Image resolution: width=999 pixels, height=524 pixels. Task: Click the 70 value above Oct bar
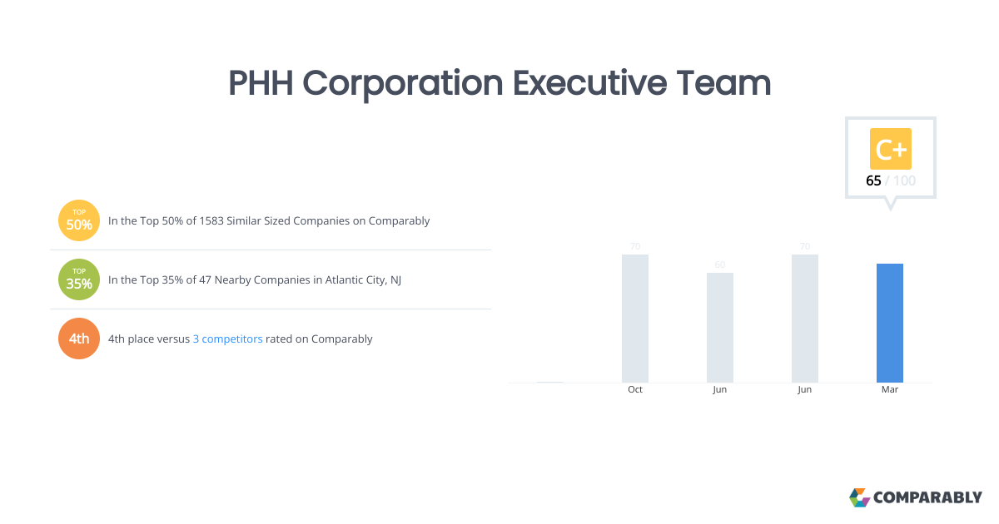click(635, 246)
